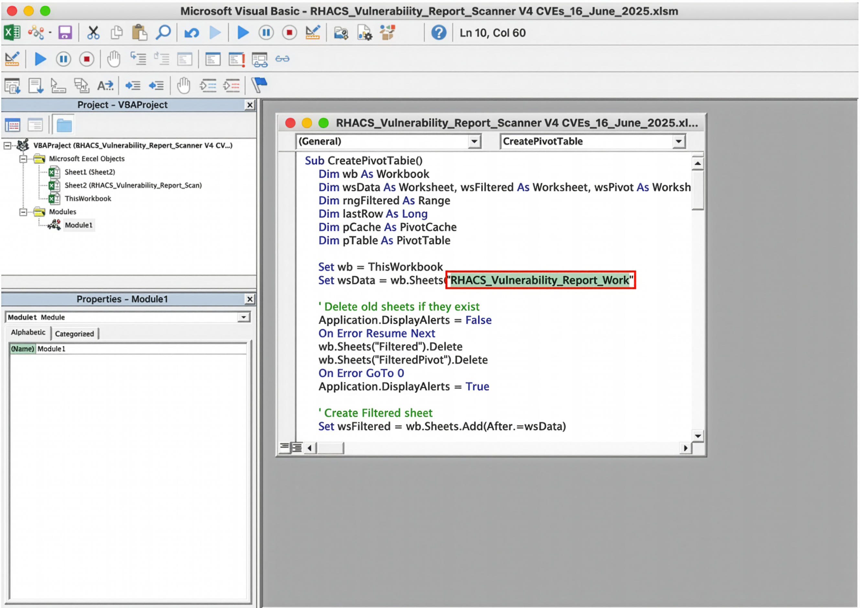This screenshot has width=860, height=608.
Task: Click the Step Over icon
Action: (x=162, y=59)
